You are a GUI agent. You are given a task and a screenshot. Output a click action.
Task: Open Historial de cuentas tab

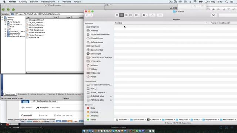tap(37, 94)
